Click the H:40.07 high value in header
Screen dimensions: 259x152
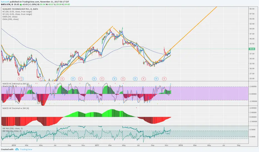pos(50,4)
